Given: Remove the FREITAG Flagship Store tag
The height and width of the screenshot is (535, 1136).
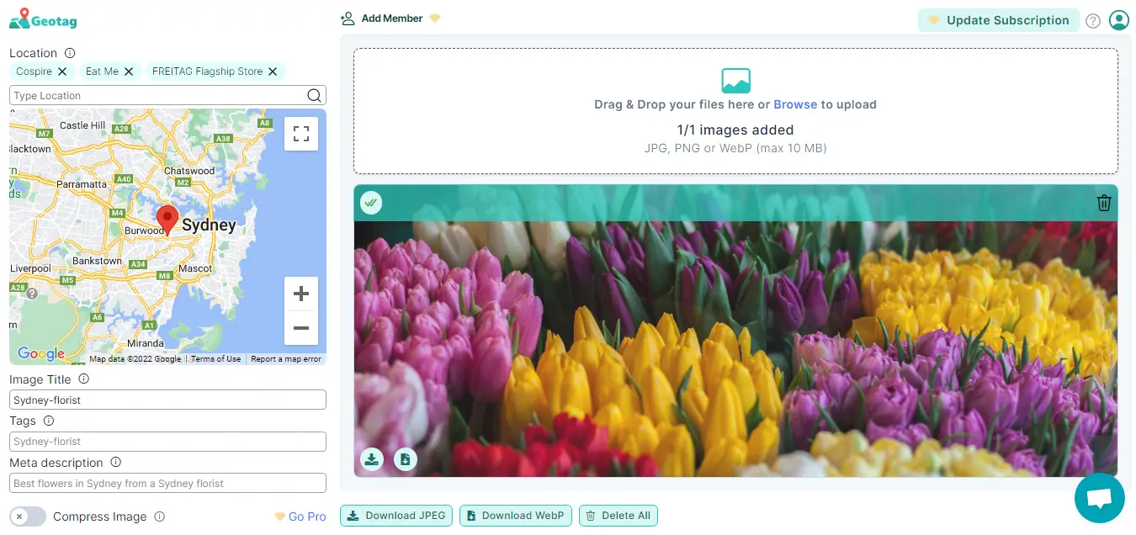Looking at the screenshot, I should tap(273, 72).
